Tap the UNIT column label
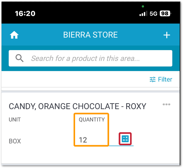This screenshot has height=168, width=183. click(15, 120)
